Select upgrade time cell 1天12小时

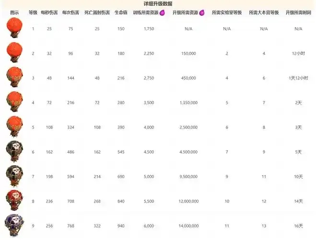pyautogui.click(x=298, y=78)
